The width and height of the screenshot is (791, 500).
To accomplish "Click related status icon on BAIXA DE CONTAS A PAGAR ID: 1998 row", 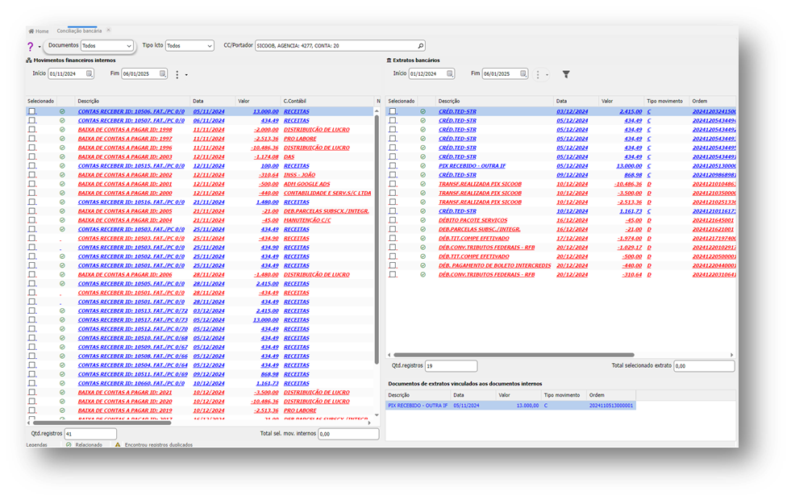I will pyautogui.click(x=62, y=130).
